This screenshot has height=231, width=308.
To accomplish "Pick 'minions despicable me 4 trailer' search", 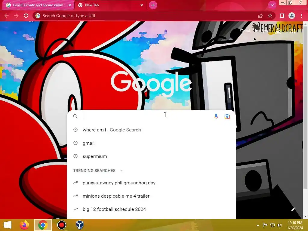I will point(151,196).
